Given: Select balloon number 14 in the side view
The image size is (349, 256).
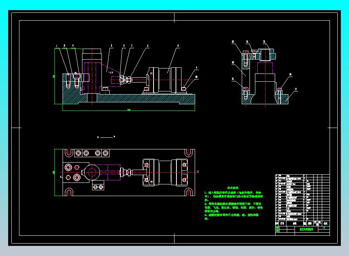Looking at the screenshot, I should coord(247,42).
